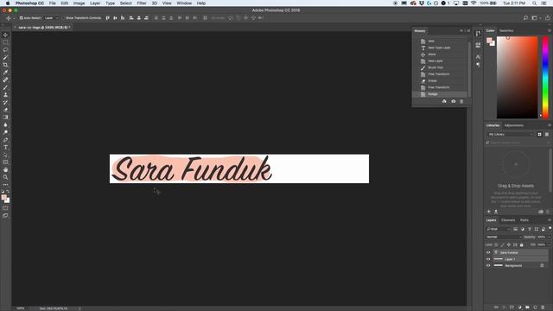Switch to the Adjustments tab
This screenshot has width=553, height=311.
[514, 125]
